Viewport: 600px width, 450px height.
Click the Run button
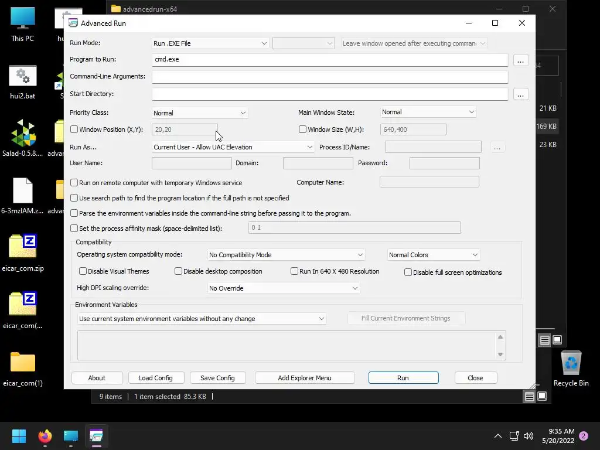tap(403, 378)
